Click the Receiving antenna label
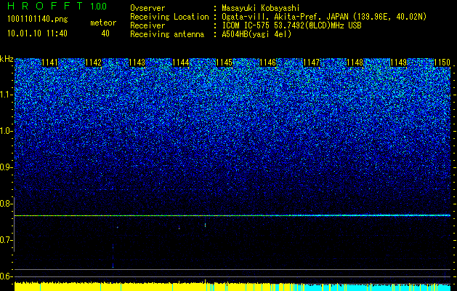Image resolution: width=457 pixels, height=291 pixels. point(167,35)
